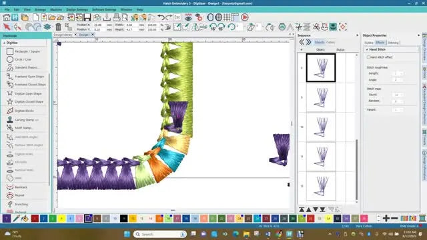Pick the red color swatch 1

point(35,218)
